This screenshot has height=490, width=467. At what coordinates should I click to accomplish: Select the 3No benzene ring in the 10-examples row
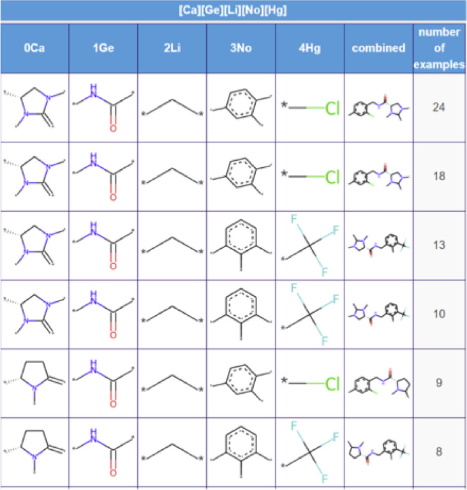(241, 313)
